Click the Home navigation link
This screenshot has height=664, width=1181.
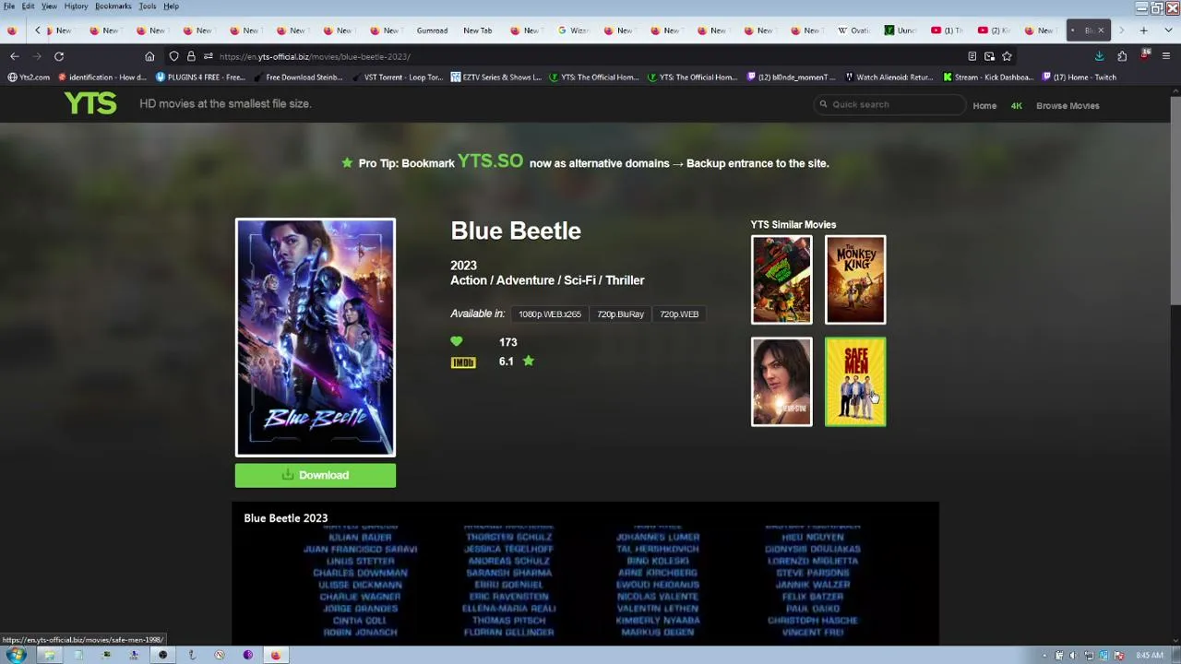[984, 105]
